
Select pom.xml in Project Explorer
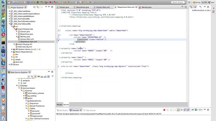tap(19, 62)
